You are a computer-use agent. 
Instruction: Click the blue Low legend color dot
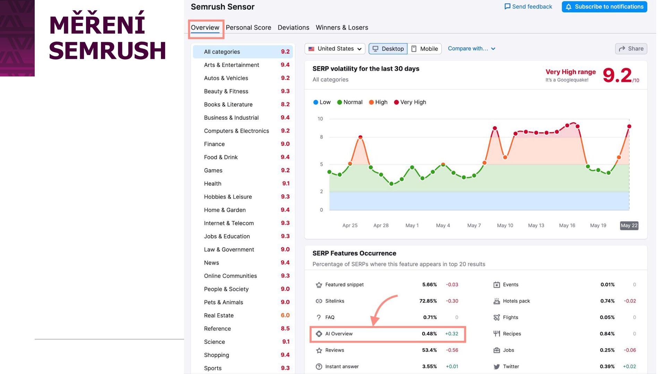(x=316, y=102)
